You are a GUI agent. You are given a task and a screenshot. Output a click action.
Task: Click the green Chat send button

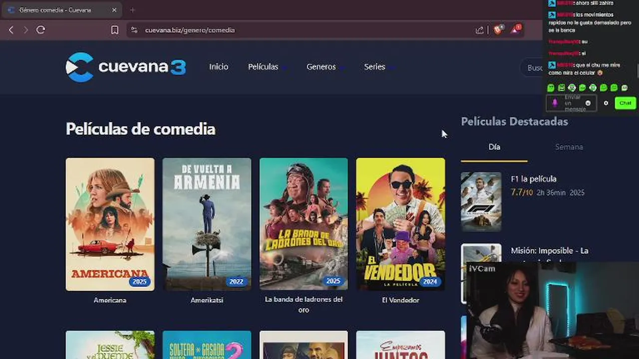pos(625,103)
